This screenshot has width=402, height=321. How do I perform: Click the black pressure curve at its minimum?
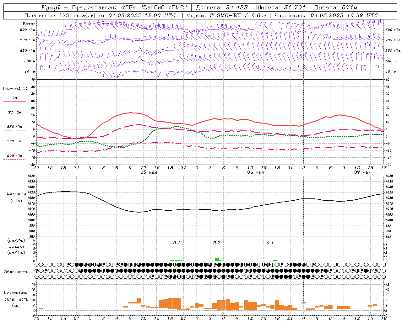(x=139, y=212)
